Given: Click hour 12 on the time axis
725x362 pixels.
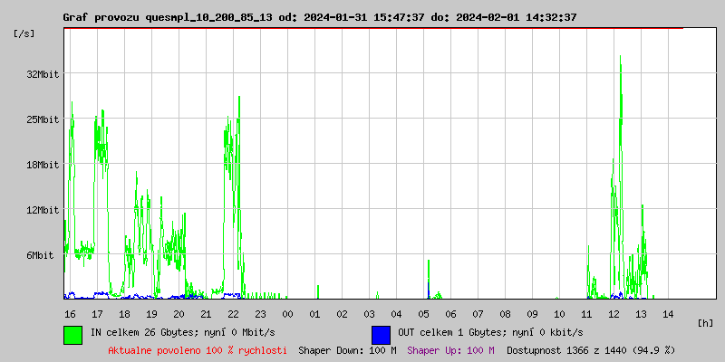Looking at the screenshot, I should [614, 313].
